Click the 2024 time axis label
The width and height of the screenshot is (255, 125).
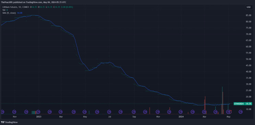coord(181,116)
